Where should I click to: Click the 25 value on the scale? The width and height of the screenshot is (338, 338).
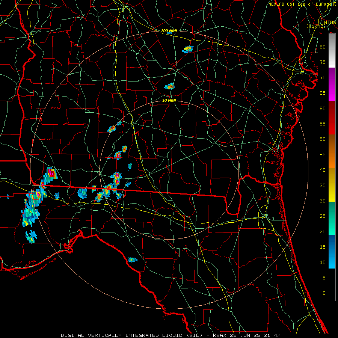[323, 216]
